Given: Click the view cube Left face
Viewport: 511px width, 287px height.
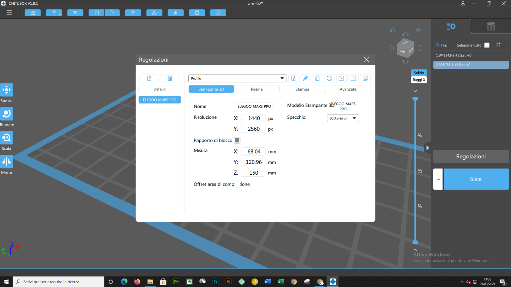Looking at the screenshot, I should coord(402,51).
